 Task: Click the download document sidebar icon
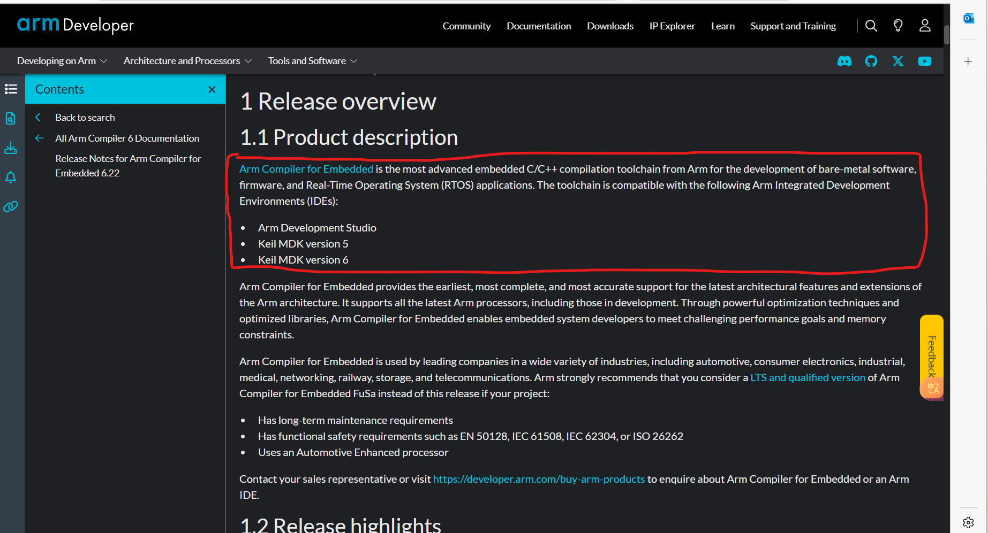coord(11,148)
